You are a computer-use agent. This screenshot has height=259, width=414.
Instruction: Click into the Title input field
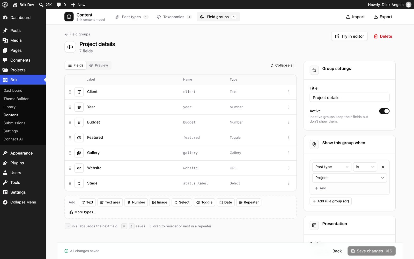349,98
